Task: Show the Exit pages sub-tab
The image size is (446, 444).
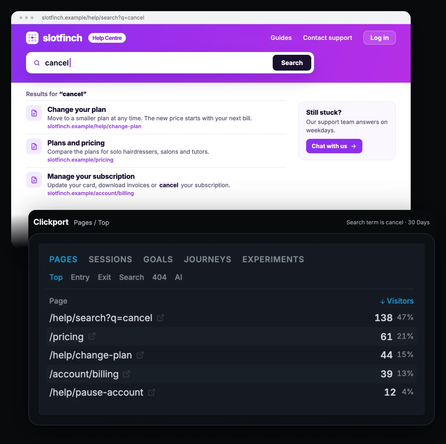Action: click(x=104, y=277)
